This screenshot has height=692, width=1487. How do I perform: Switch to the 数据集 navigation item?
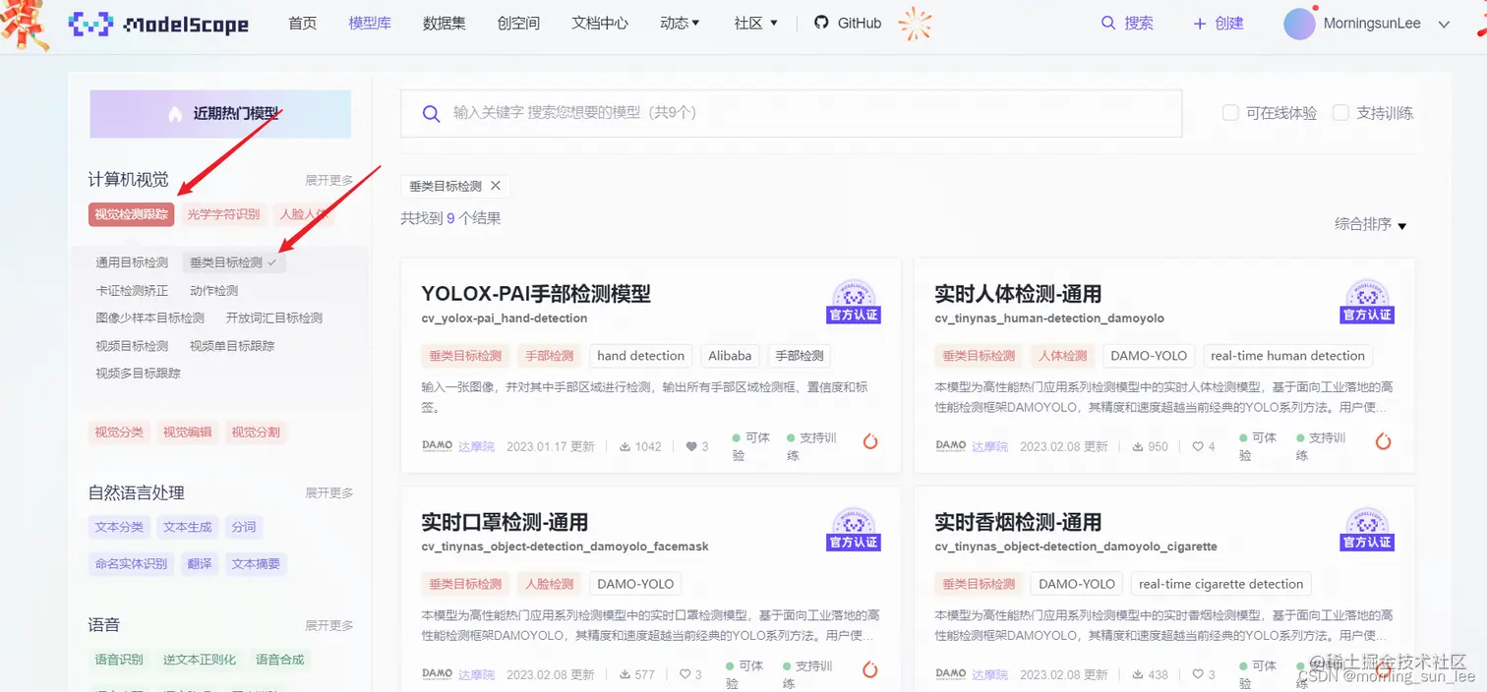click(x=444, y=23)
